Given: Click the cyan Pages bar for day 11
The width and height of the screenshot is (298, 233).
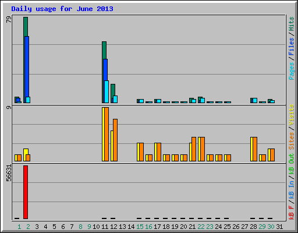Looking at the screenshot, I should click(x=107, y=91).
